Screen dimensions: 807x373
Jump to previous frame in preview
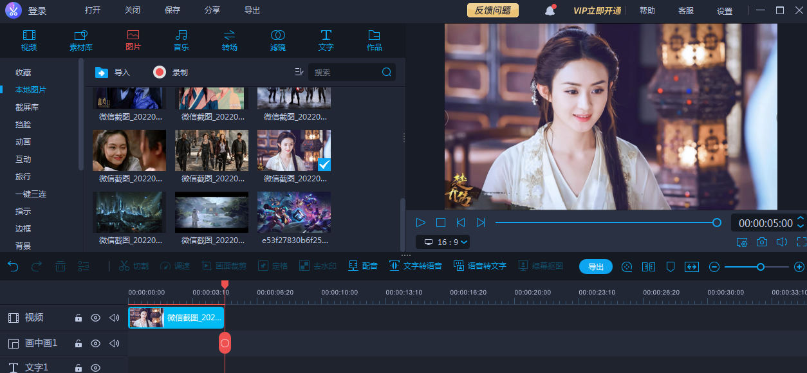tap(461, 223)
